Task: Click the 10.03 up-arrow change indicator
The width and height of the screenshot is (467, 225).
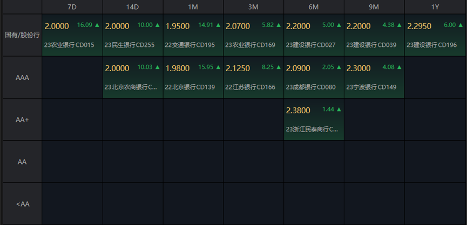Action: click(148, 67)
